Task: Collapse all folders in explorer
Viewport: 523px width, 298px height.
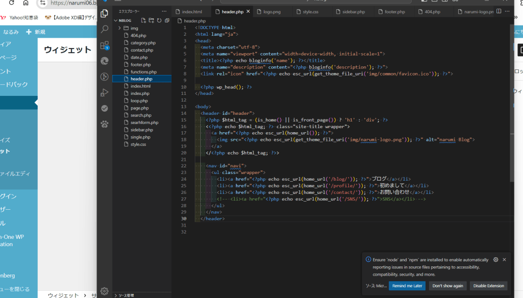Action: click(x=167, y=20)
